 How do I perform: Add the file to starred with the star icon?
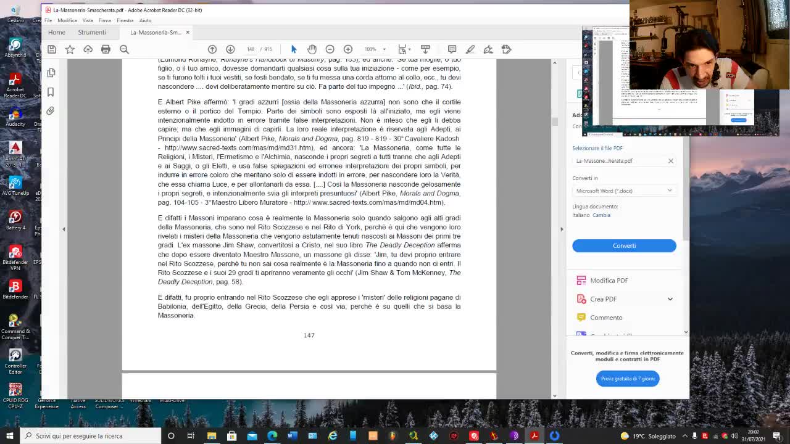click(x=70, y=49)
